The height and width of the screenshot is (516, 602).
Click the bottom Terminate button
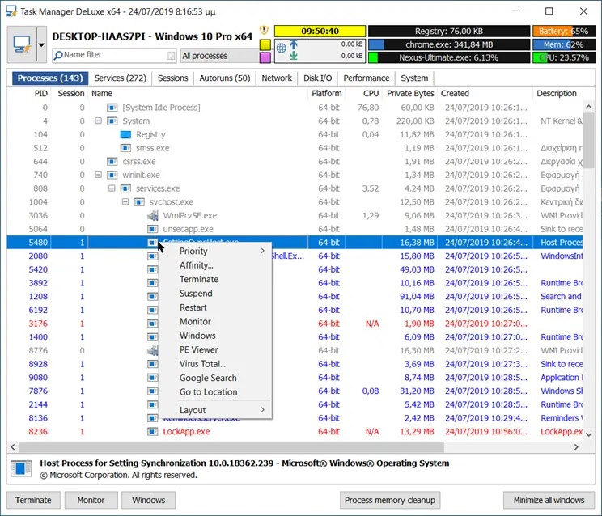33,501
